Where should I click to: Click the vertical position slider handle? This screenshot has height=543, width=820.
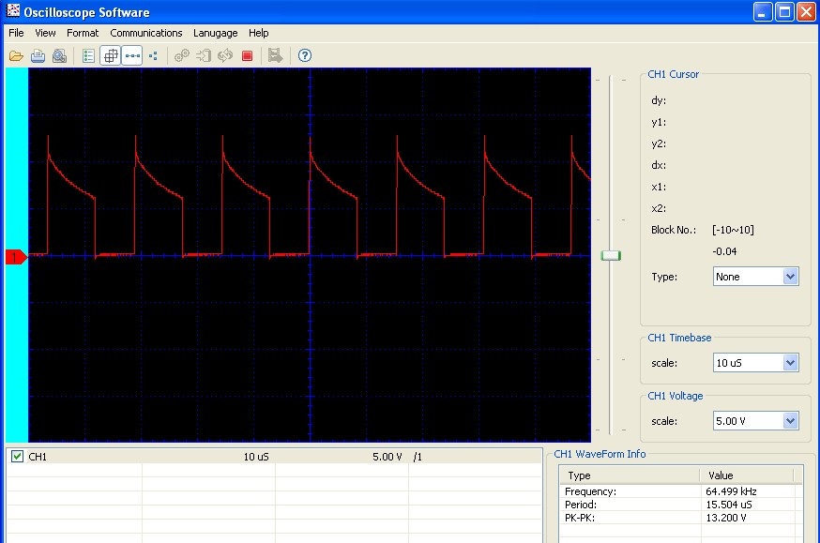click(x=610, y=256)
